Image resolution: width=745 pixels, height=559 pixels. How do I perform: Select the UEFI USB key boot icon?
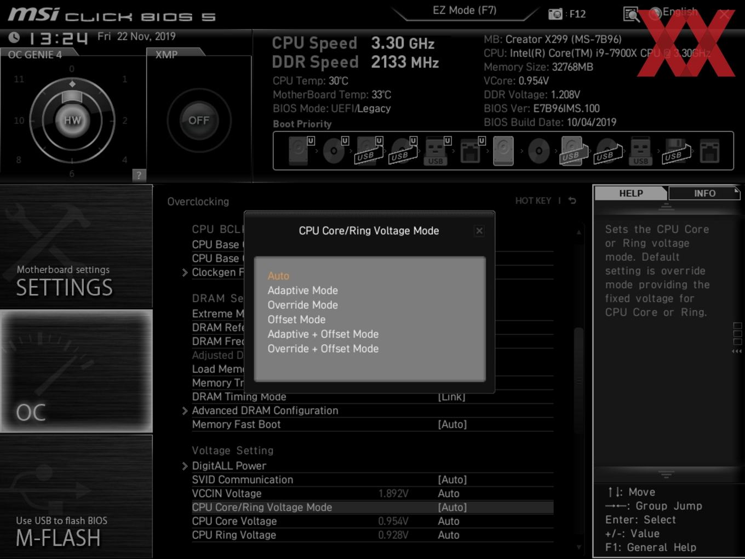(437, 151)
